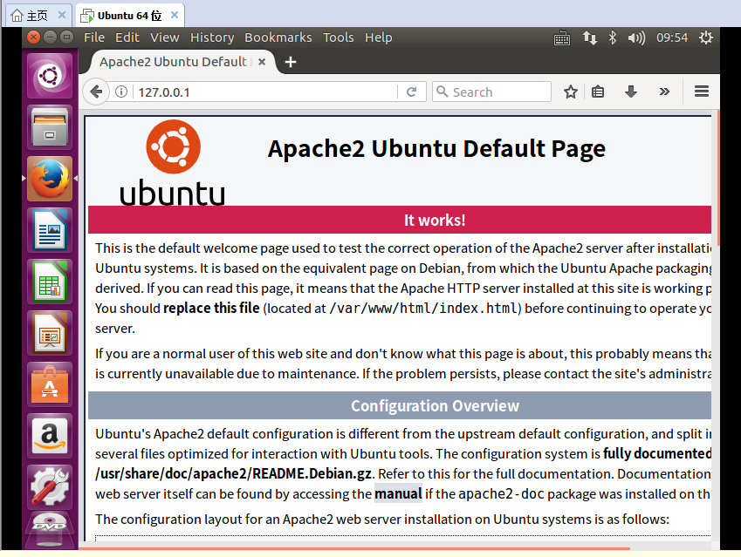The height and width of the screenshot is (557, 741).
Task: Open the Bookmarks menu
Action: [278, 37]
